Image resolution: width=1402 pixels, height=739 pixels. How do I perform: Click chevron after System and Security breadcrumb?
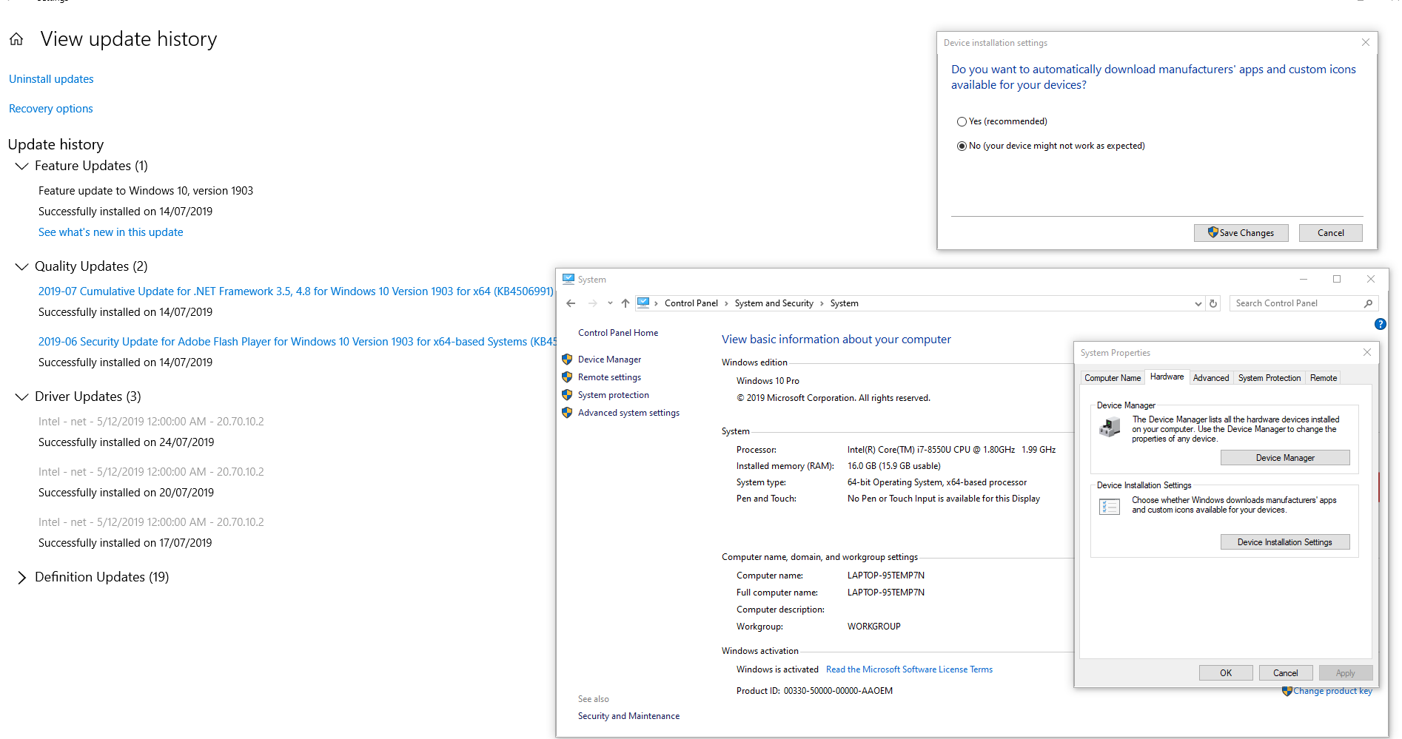coord(822,303)
